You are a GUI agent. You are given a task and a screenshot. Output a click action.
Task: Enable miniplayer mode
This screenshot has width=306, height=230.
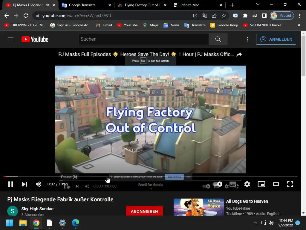point(261,184)
